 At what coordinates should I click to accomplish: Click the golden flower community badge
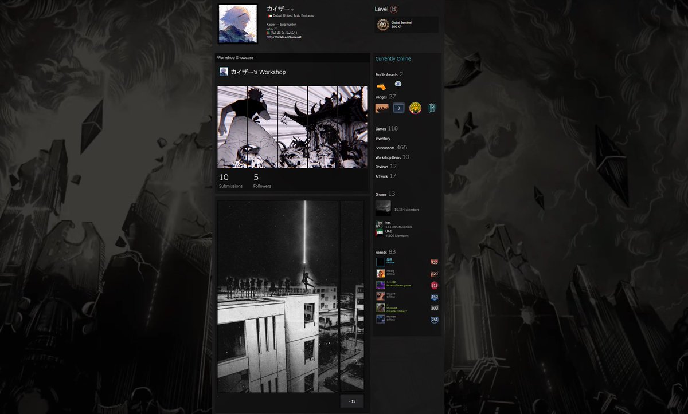tap(415, 108)
